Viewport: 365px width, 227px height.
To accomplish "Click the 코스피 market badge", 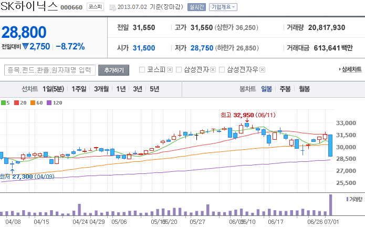I will (x=95, y=7).
